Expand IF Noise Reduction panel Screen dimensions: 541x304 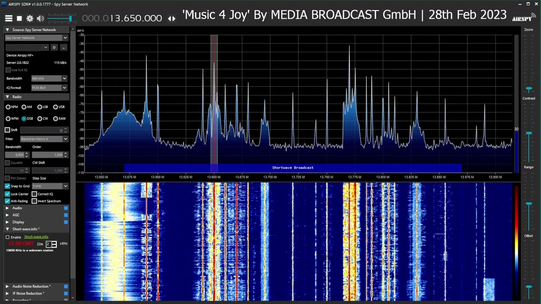click(7, 293)
